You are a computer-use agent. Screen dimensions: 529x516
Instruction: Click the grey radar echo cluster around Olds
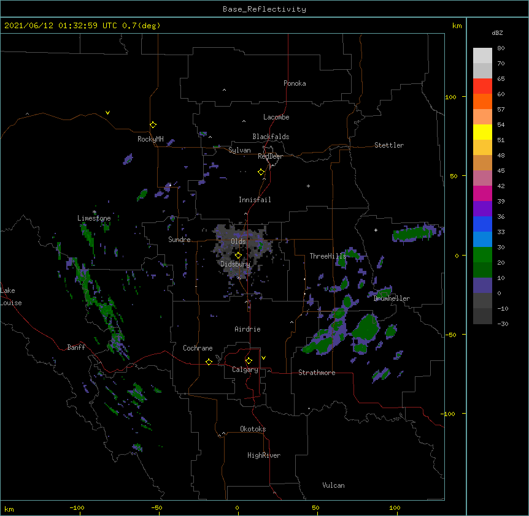241,251
